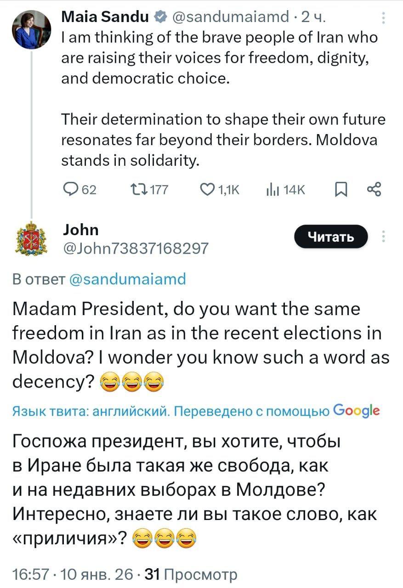The image size is (403, 588).
Task: Like Maia Sandu's tweet via the heart icon
Action: (208, 189)
